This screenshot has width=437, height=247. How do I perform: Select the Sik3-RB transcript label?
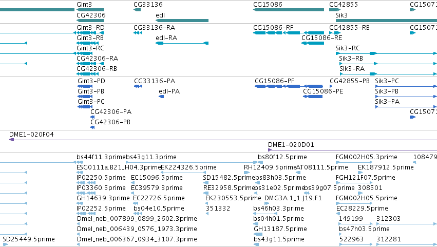point(351,59)
